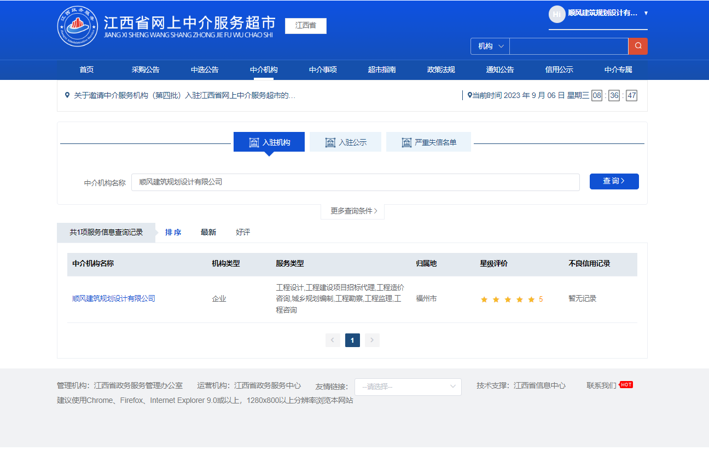Click the service types cell starting 工程设计
This screenshot has width=709, height=473.
[340, 299]
